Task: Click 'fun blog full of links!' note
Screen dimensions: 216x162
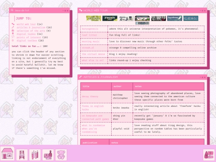Action: (x=125, y=35)
